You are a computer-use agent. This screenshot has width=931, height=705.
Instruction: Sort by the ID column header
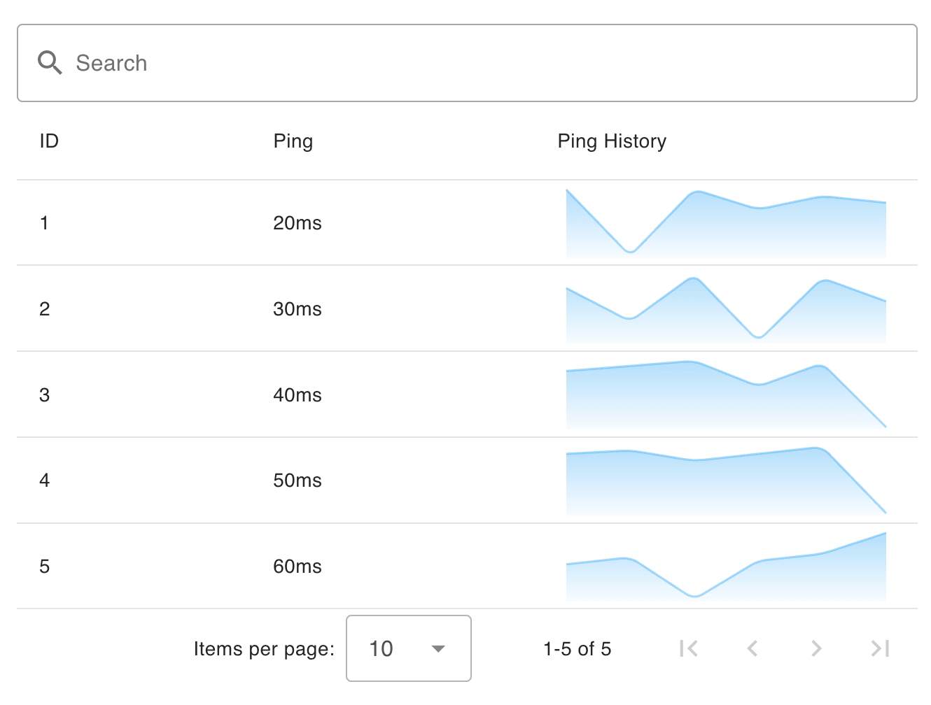click(x=48, y=141)
